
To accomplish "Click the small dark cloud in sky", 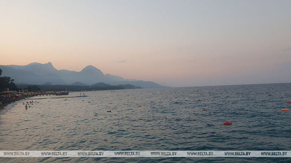I will coord(122,61).
